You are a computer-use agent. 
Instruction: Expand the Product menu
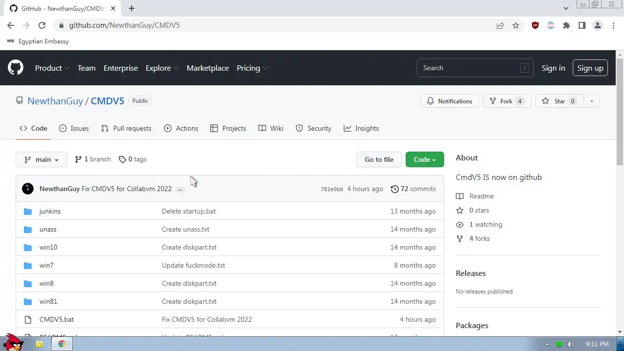(x=52, y=68)
